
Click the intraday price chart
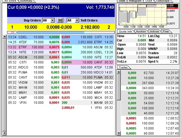[x=143, y=15]
